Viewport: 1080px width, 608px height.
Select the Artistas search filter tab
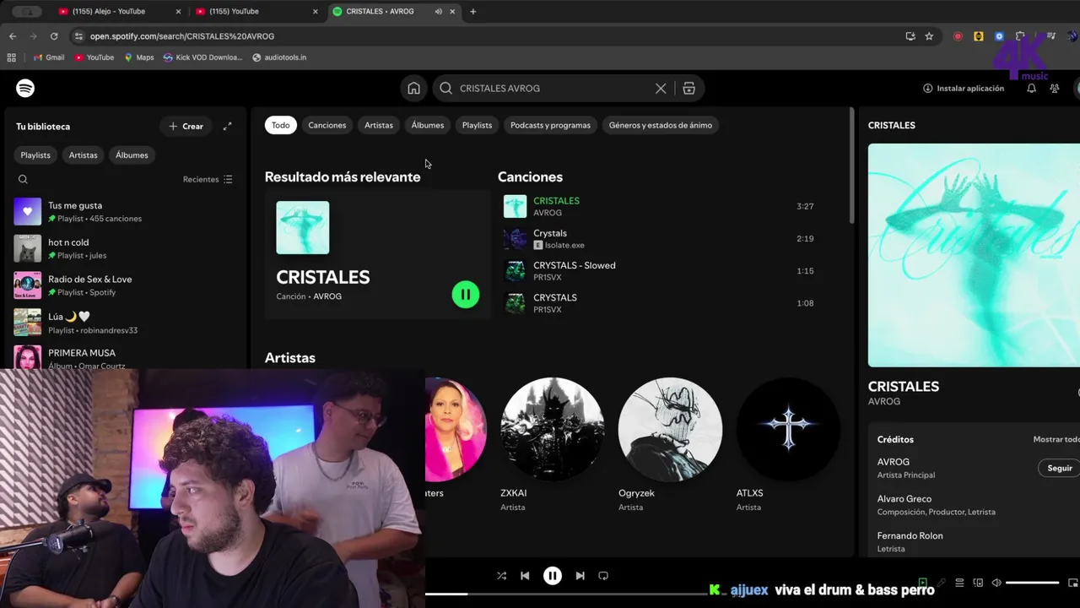tap(379, 125)
